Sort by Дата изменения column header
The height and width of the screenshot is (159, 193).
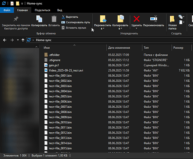coord(119,48)
